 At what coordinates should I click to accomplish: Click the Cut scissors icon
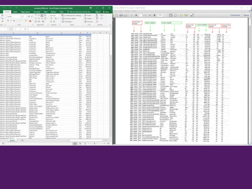2,15
